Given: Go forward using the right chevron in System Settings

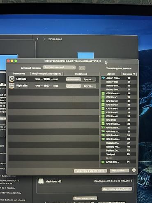Looking at the screenshot, I should pyautogui.click(x=44, y=39).
